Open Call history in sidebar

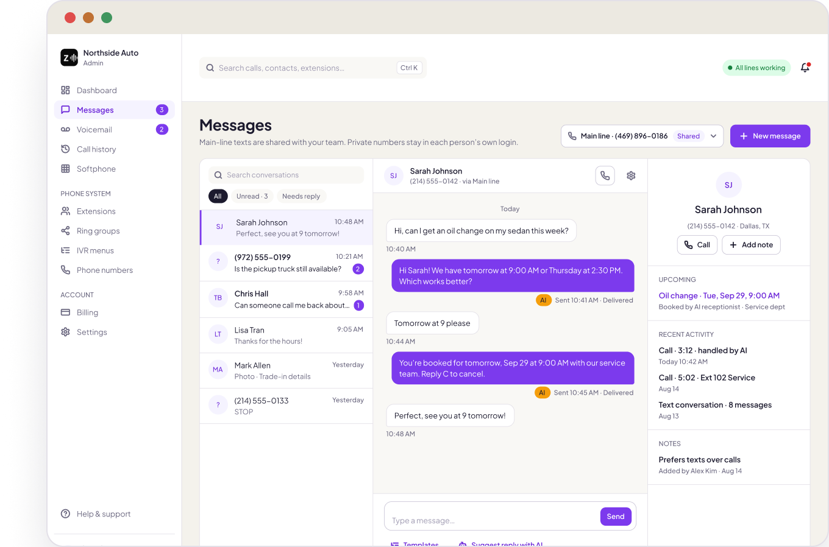pos(115,149)
